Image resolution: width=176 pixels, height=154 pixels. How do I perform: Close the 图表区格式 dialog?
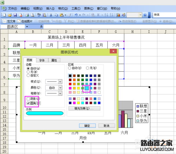tap(113, 51)
